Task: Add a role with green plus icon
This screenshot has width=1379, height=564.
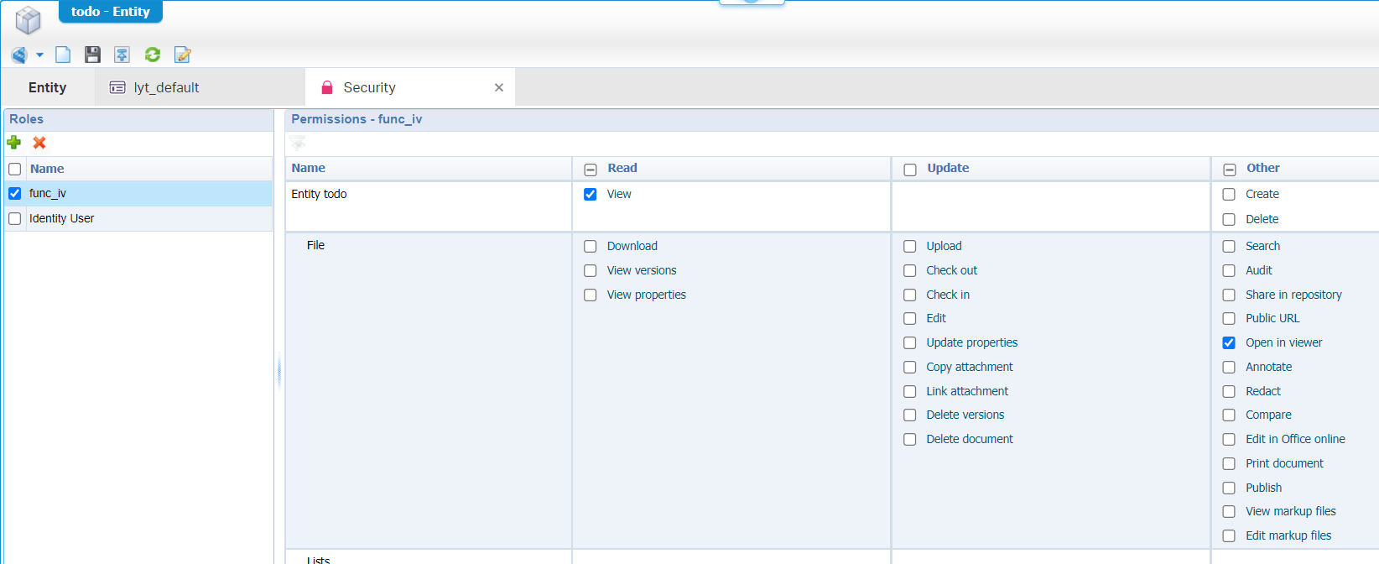Action: tap(14, 143)
